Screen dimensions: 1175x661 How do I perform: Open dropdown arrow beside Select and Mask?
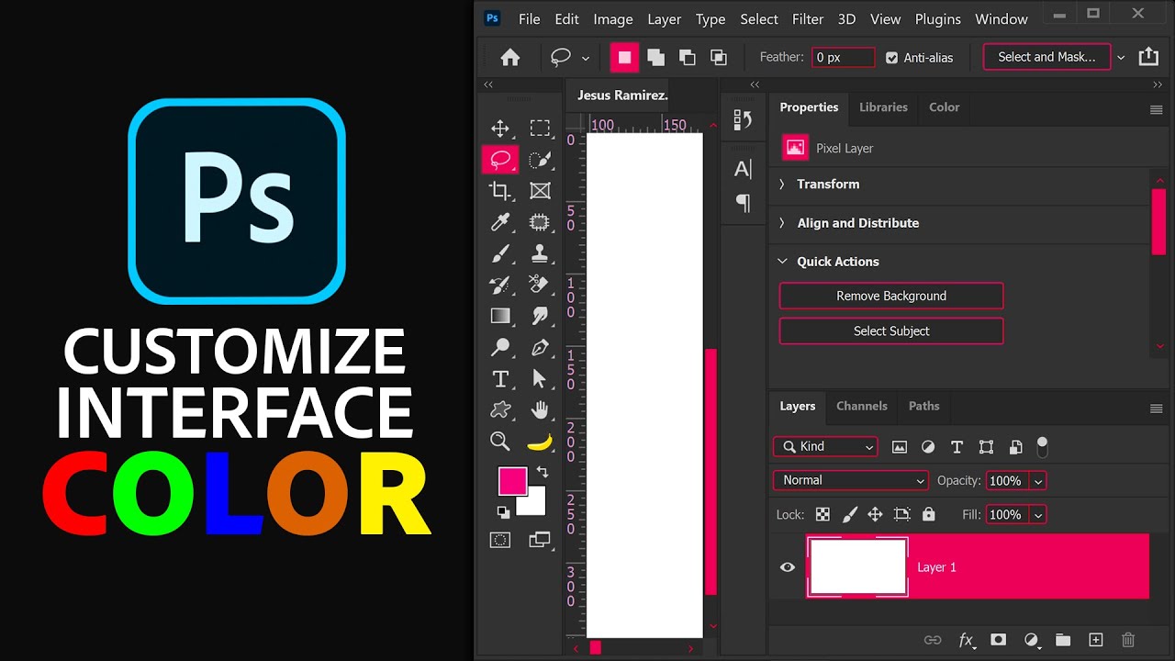[1120, 58]
